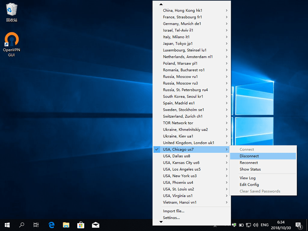Choose Edit Config in the submenu
The image size is (308, 231).
[x=263, y=185]
